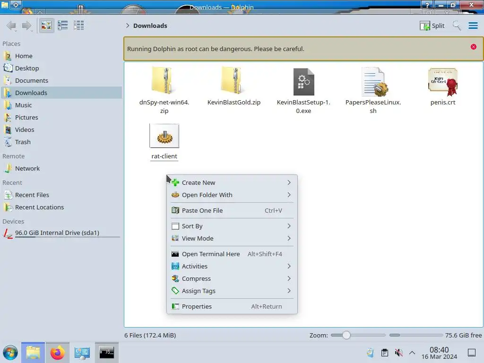The image size is (484, 363).
Task: Expand the Create New submenu
Action: tap(232, 183)
